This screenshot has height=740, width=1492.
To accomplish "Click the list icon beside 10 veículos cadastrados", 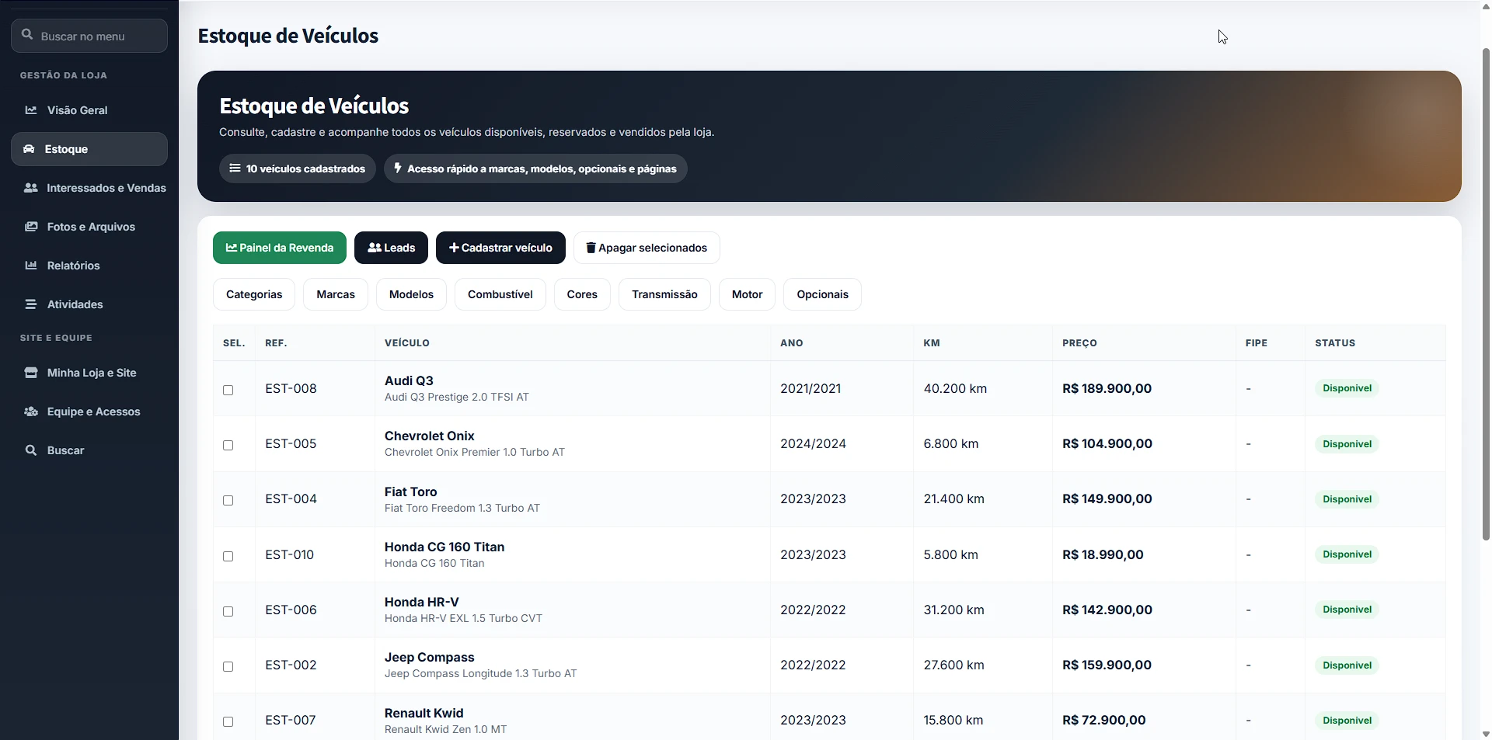I will (x=235, y=168).
